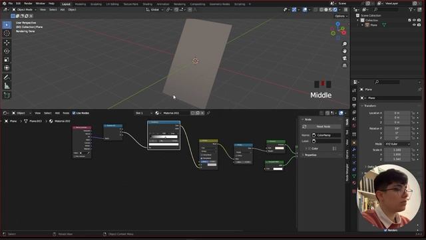This screenshot has height=240, width=426.
Task: Disable Collection in renders camera icon
Action: [419, 20]
